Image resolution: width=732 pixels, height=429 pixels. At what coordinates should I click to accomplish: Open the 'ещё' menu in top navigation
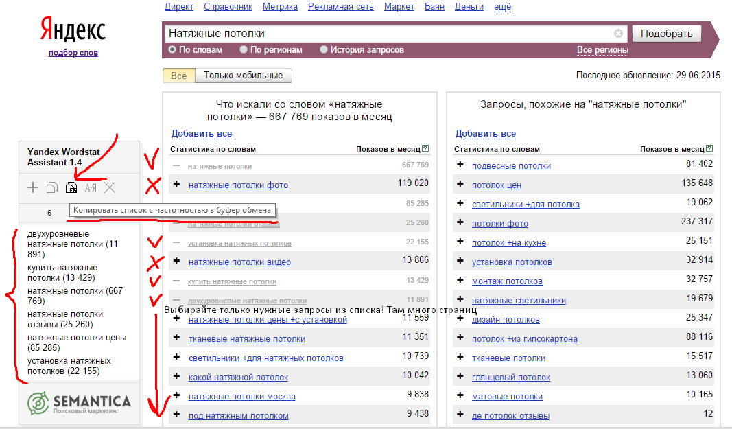502,7
